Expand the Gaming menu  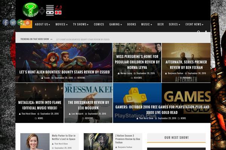click(x=116, y=24)
